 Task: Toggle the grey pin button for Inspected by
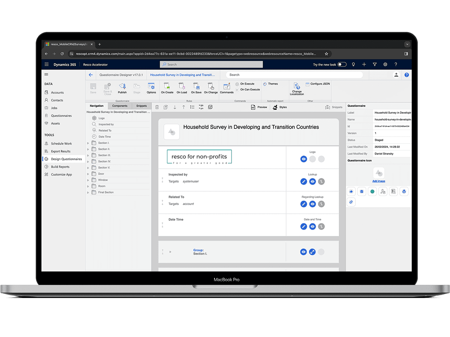click(x=321, y=181)
